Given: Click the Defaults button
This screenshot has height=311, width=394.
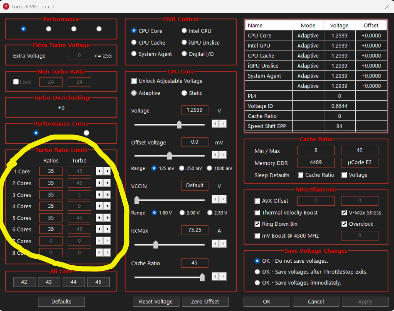Looking at the screenshot, I should (x=61, y=302).
